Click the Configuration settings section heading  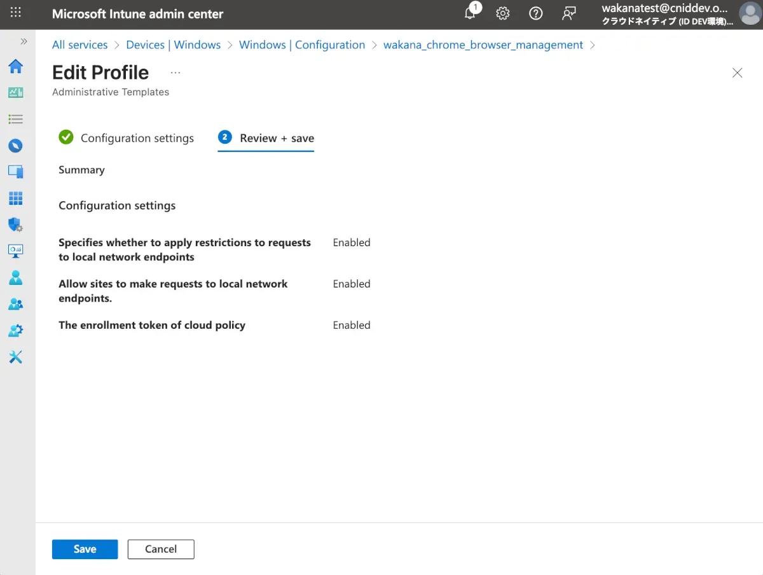(117, 205)
